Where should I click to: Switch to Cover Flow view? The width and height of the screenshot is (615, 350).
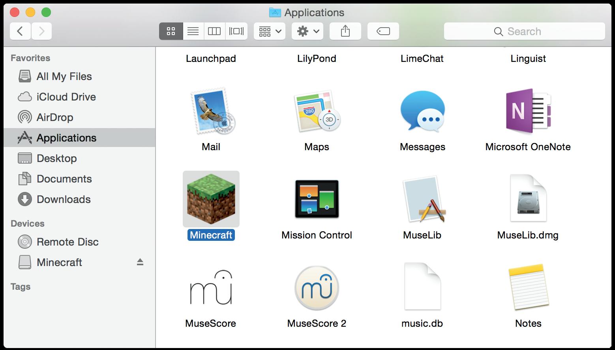[236, 31]
